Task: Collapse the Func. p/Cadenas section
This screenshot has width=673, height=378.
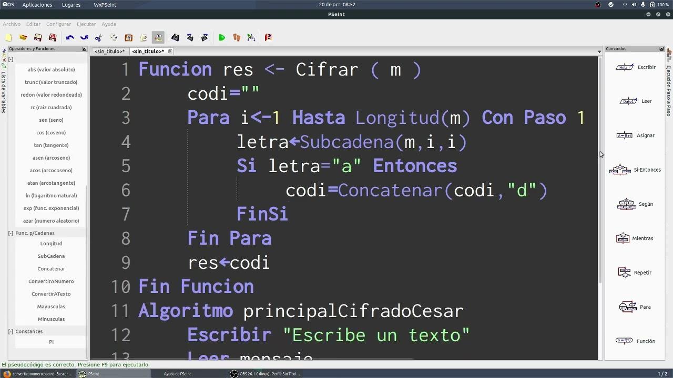Action: coord(11,233)
